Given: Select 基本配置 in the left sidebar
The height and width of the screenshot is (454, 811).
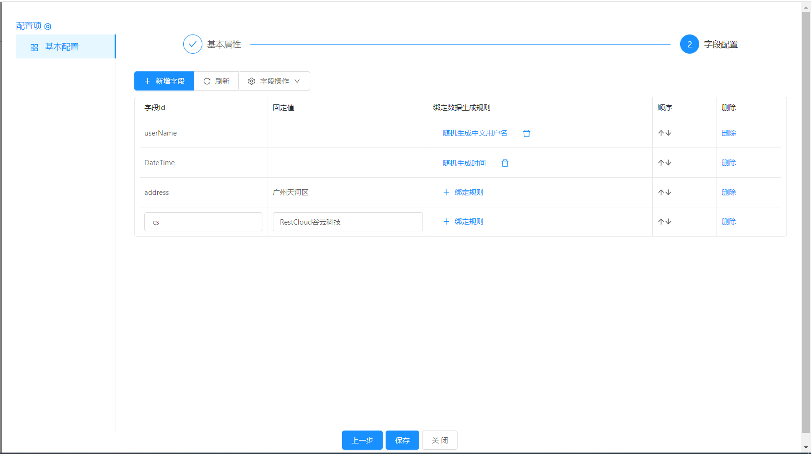Looking at the screenshot, I should pyautogui.click(x=61, y=47).
